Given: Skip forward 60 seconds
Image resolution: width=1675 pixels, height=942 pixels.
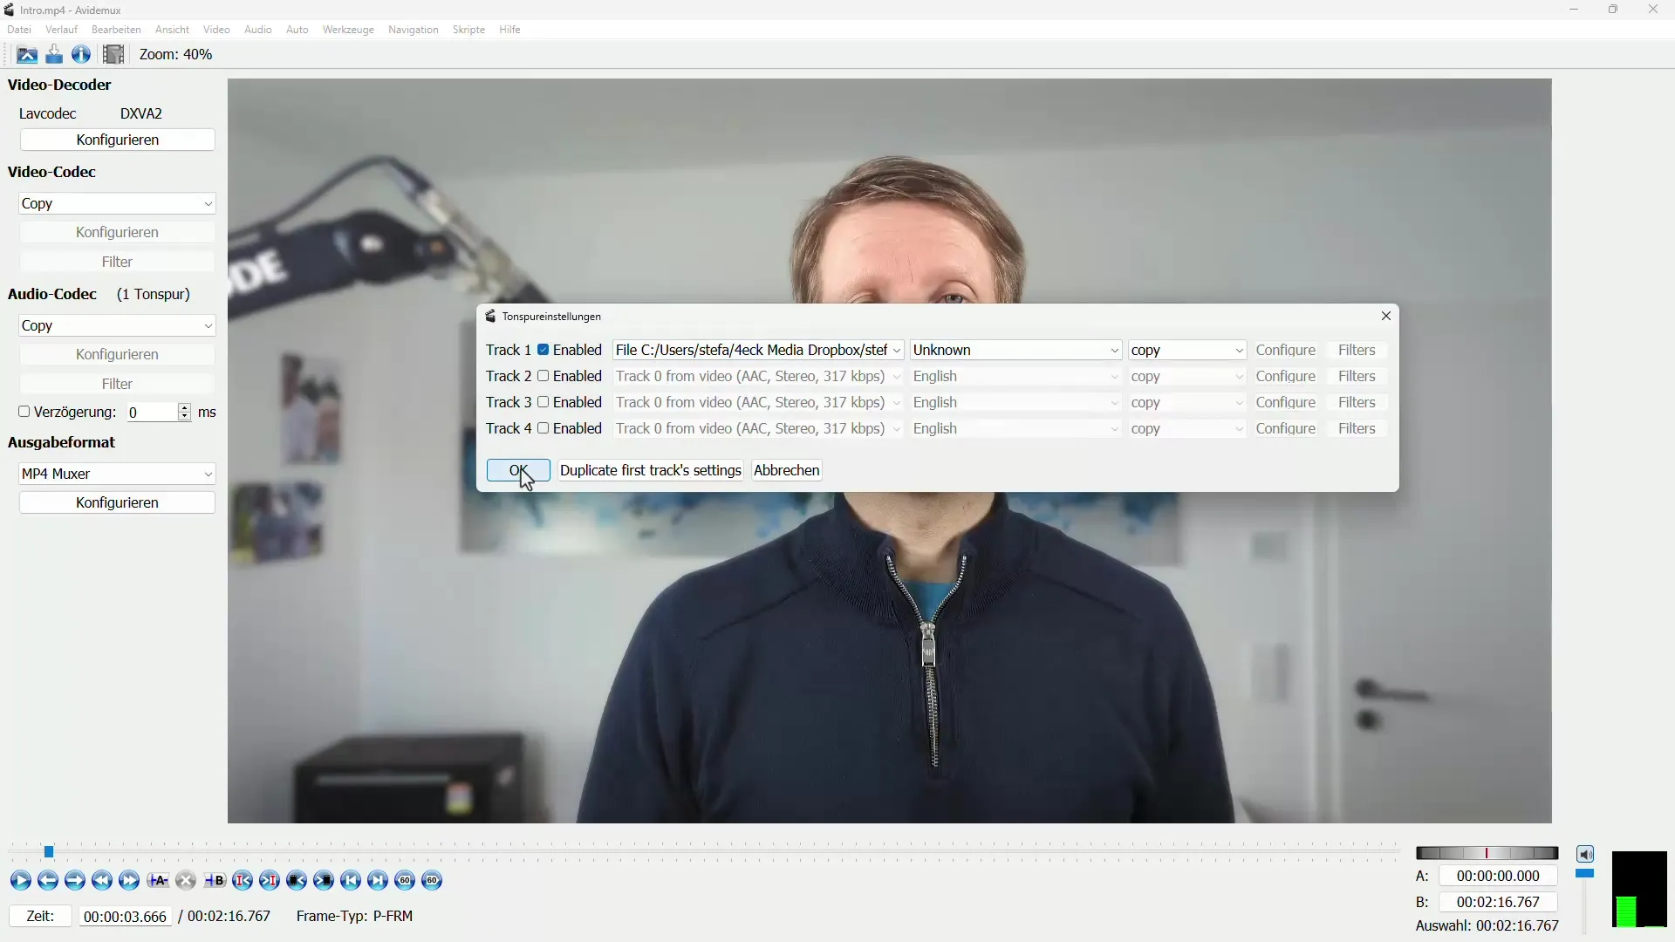Looking at the screenshot, I should (432, 881).
